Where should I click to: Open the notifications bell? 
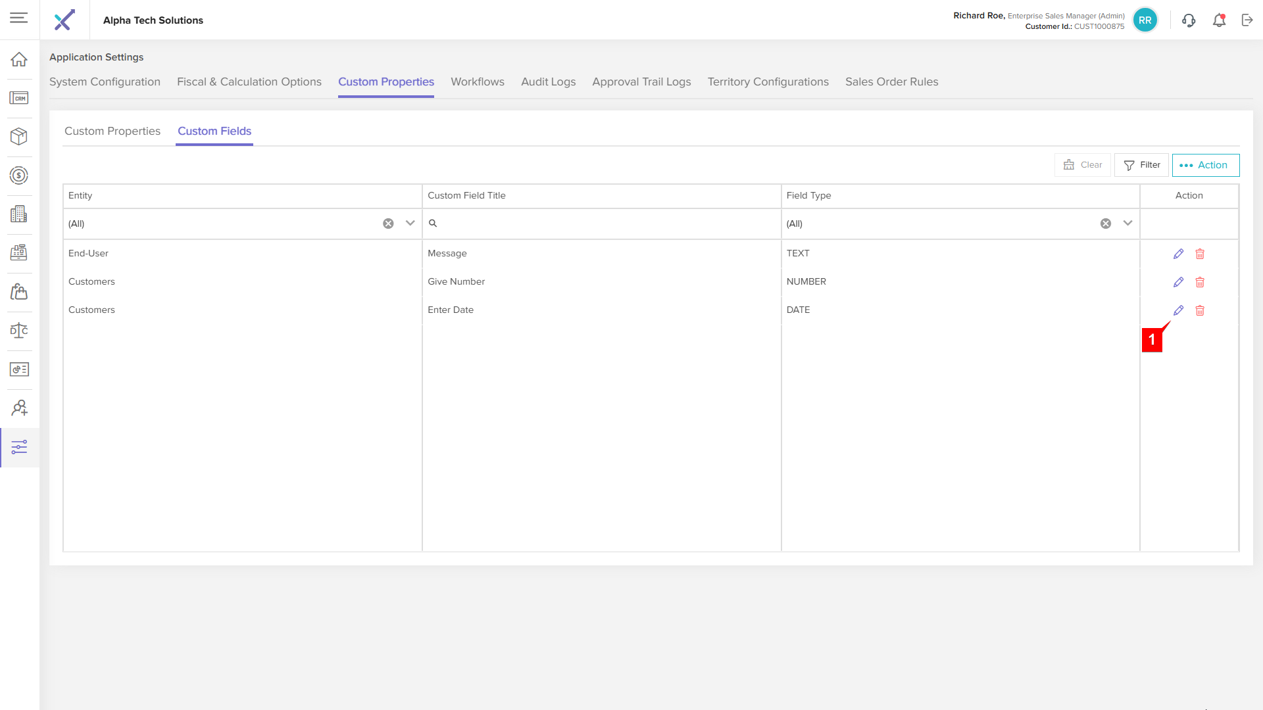(1219, 20)
